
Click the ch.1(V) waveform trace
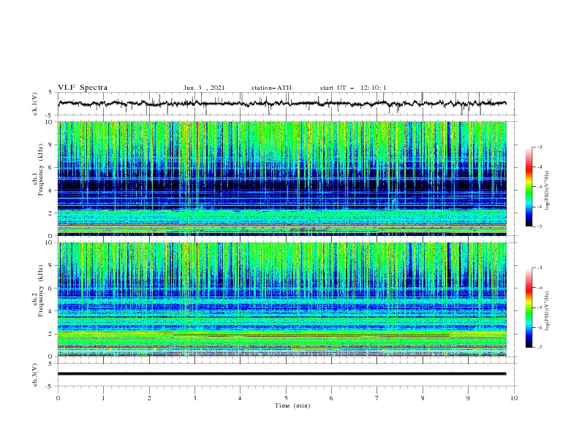coord(282,104)
